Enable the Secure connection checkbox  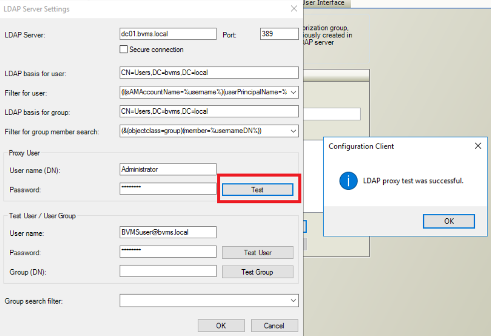124,50
